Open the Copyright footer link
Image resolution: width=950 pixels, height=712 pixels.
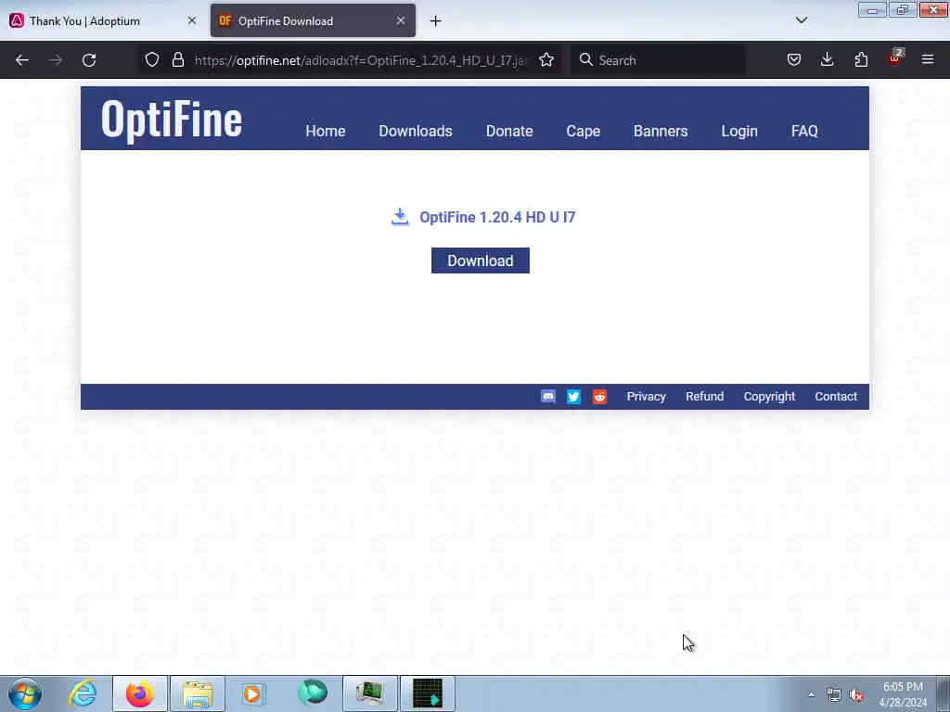point(769,397)
